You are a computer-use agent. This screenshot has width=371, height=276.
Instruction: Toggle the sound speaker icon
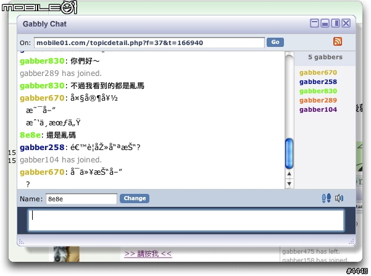(339, 198)
